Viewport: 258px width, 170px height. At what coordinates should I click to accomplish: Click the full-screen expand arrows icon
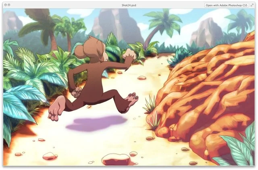(252, 5)
